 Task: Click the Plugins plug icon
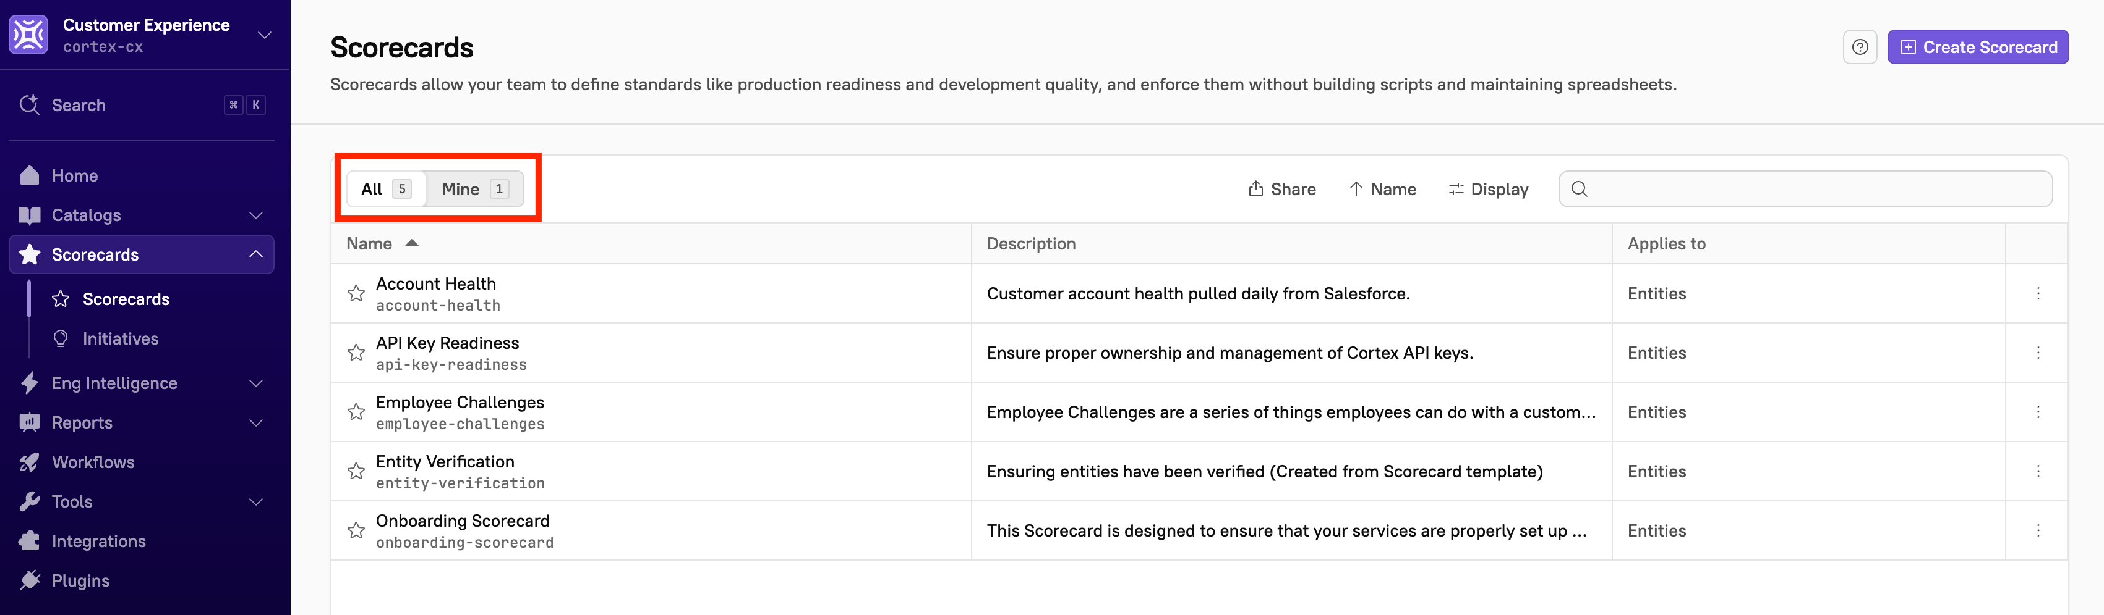30,581
